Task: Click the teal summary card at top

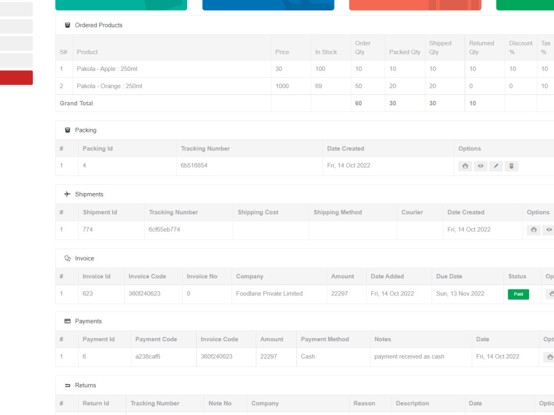Action: pyautogui.click(x=121, y=4)
